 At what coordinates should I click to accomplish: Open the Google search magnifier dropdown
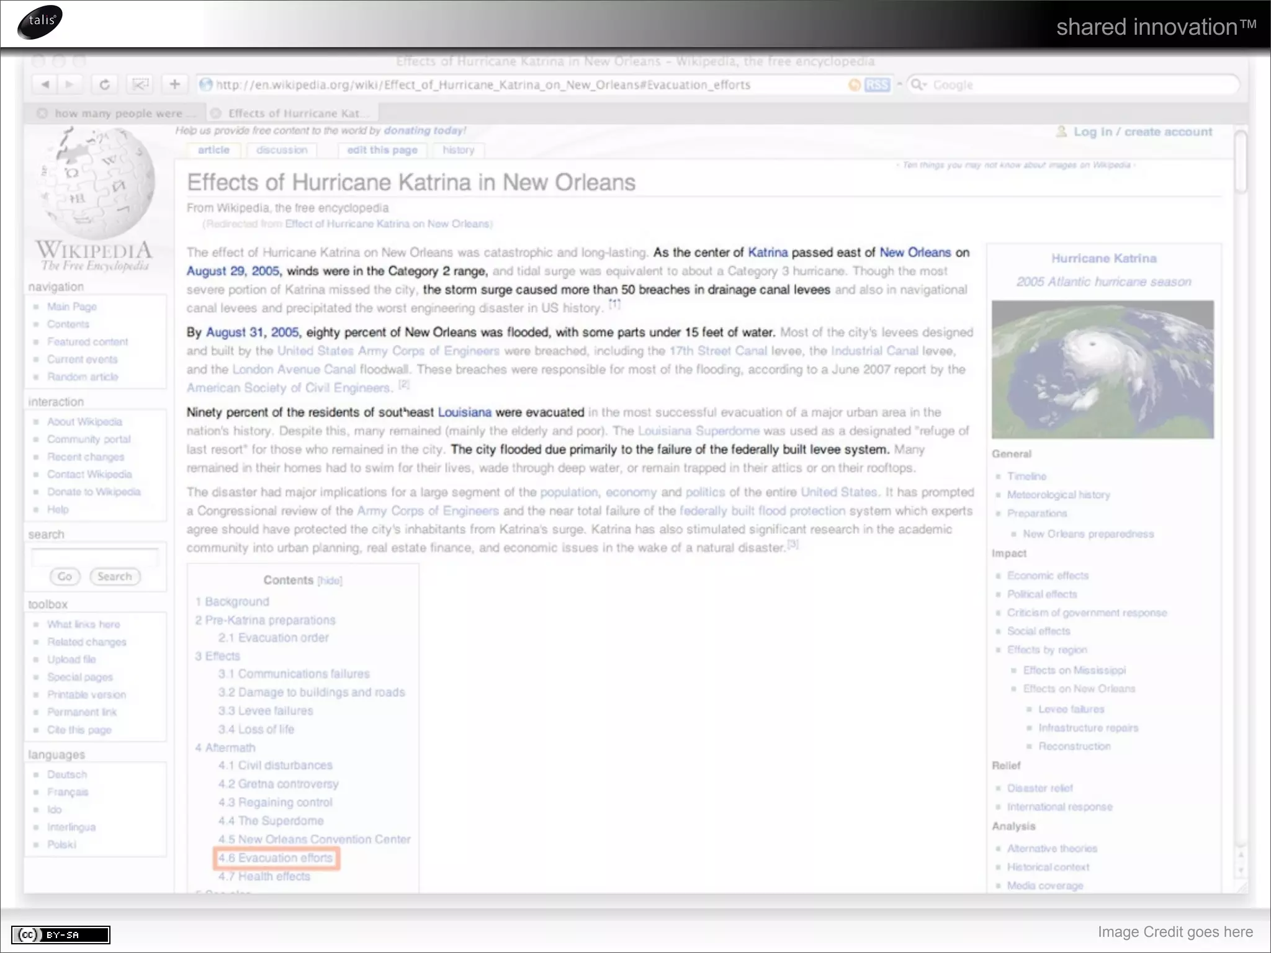918,84
